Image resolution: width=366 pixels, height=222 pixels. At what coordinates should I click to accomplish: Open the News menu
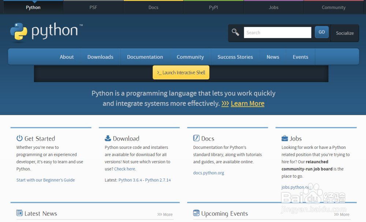[273, 57]
